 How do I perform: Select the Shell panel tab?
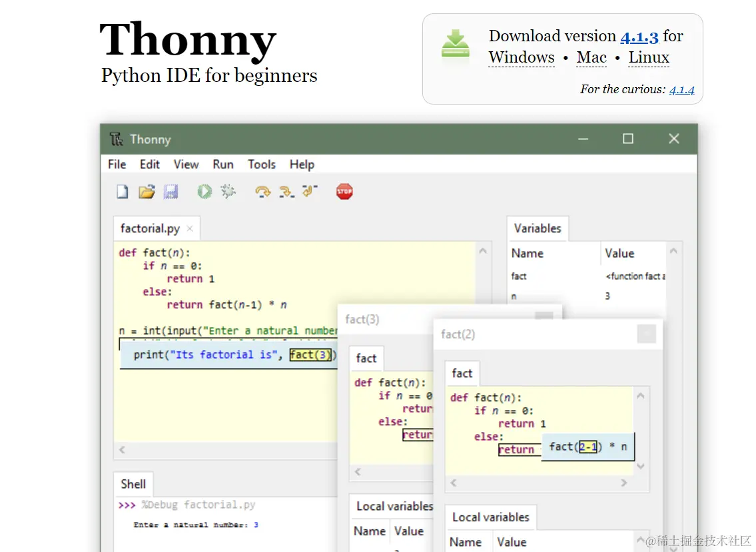point(133,484)
